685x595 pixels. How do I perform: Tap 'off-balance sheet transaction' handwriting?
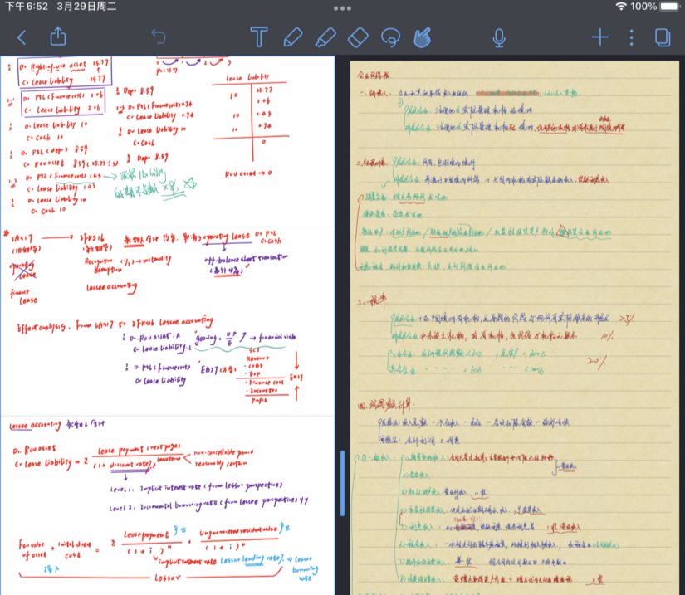click(x=247, y=259)
